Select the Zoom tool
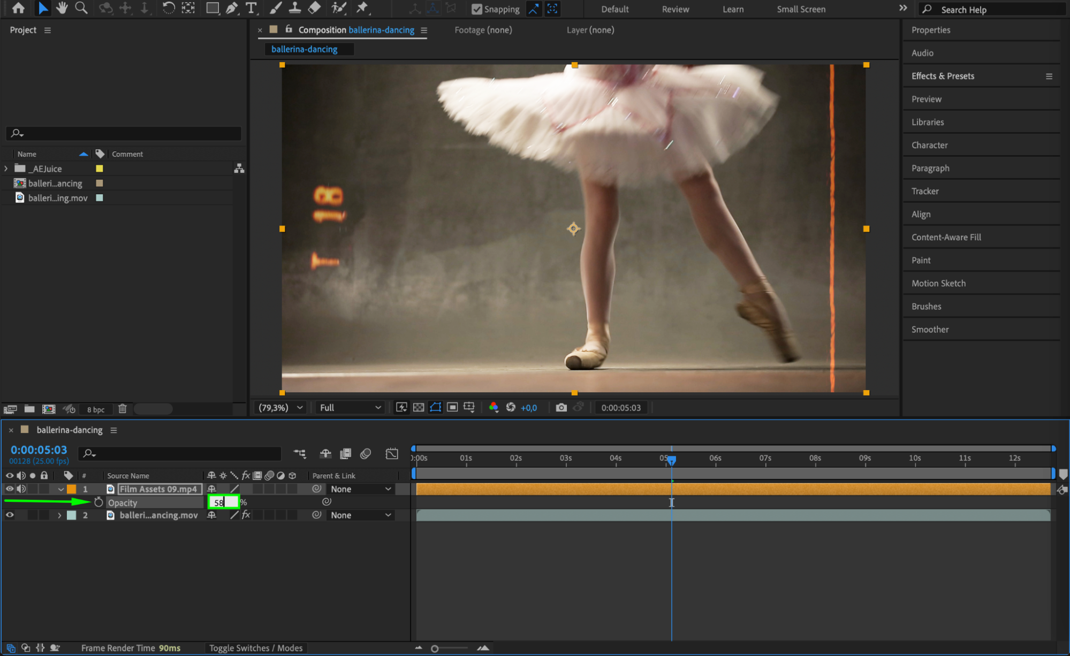 [x=81, y=8]
